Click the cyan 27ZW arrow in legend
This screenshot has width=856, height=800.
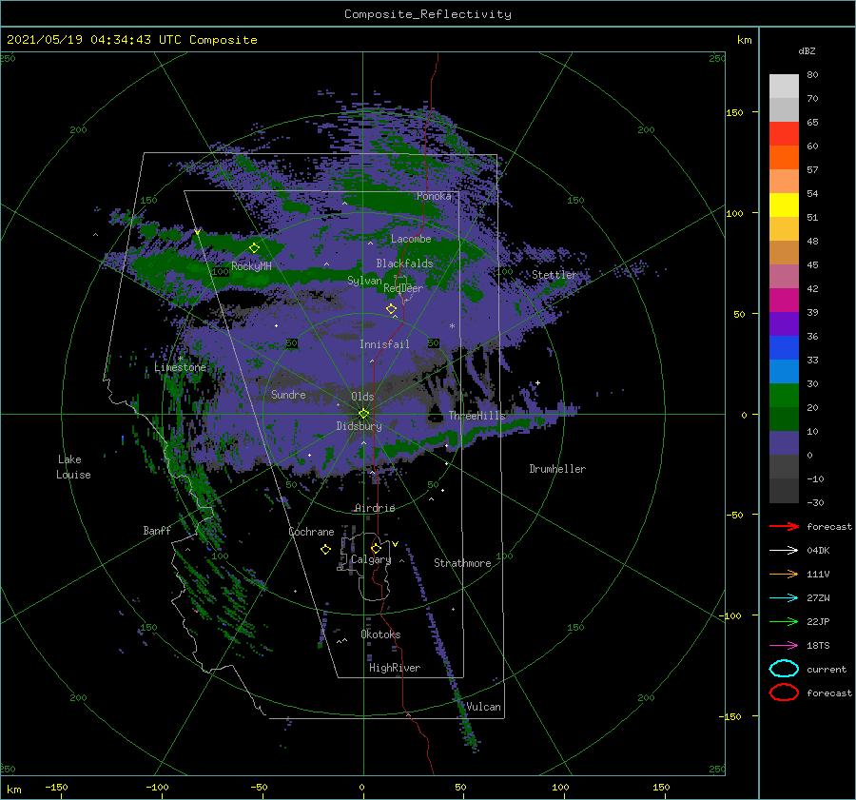click(x=784, y=597)
